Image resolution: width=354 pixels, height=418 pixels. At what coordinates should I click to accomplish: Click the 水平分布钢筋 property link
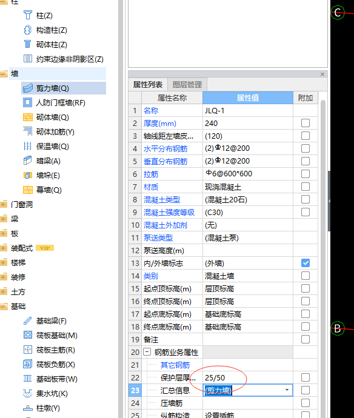point(165,149)
